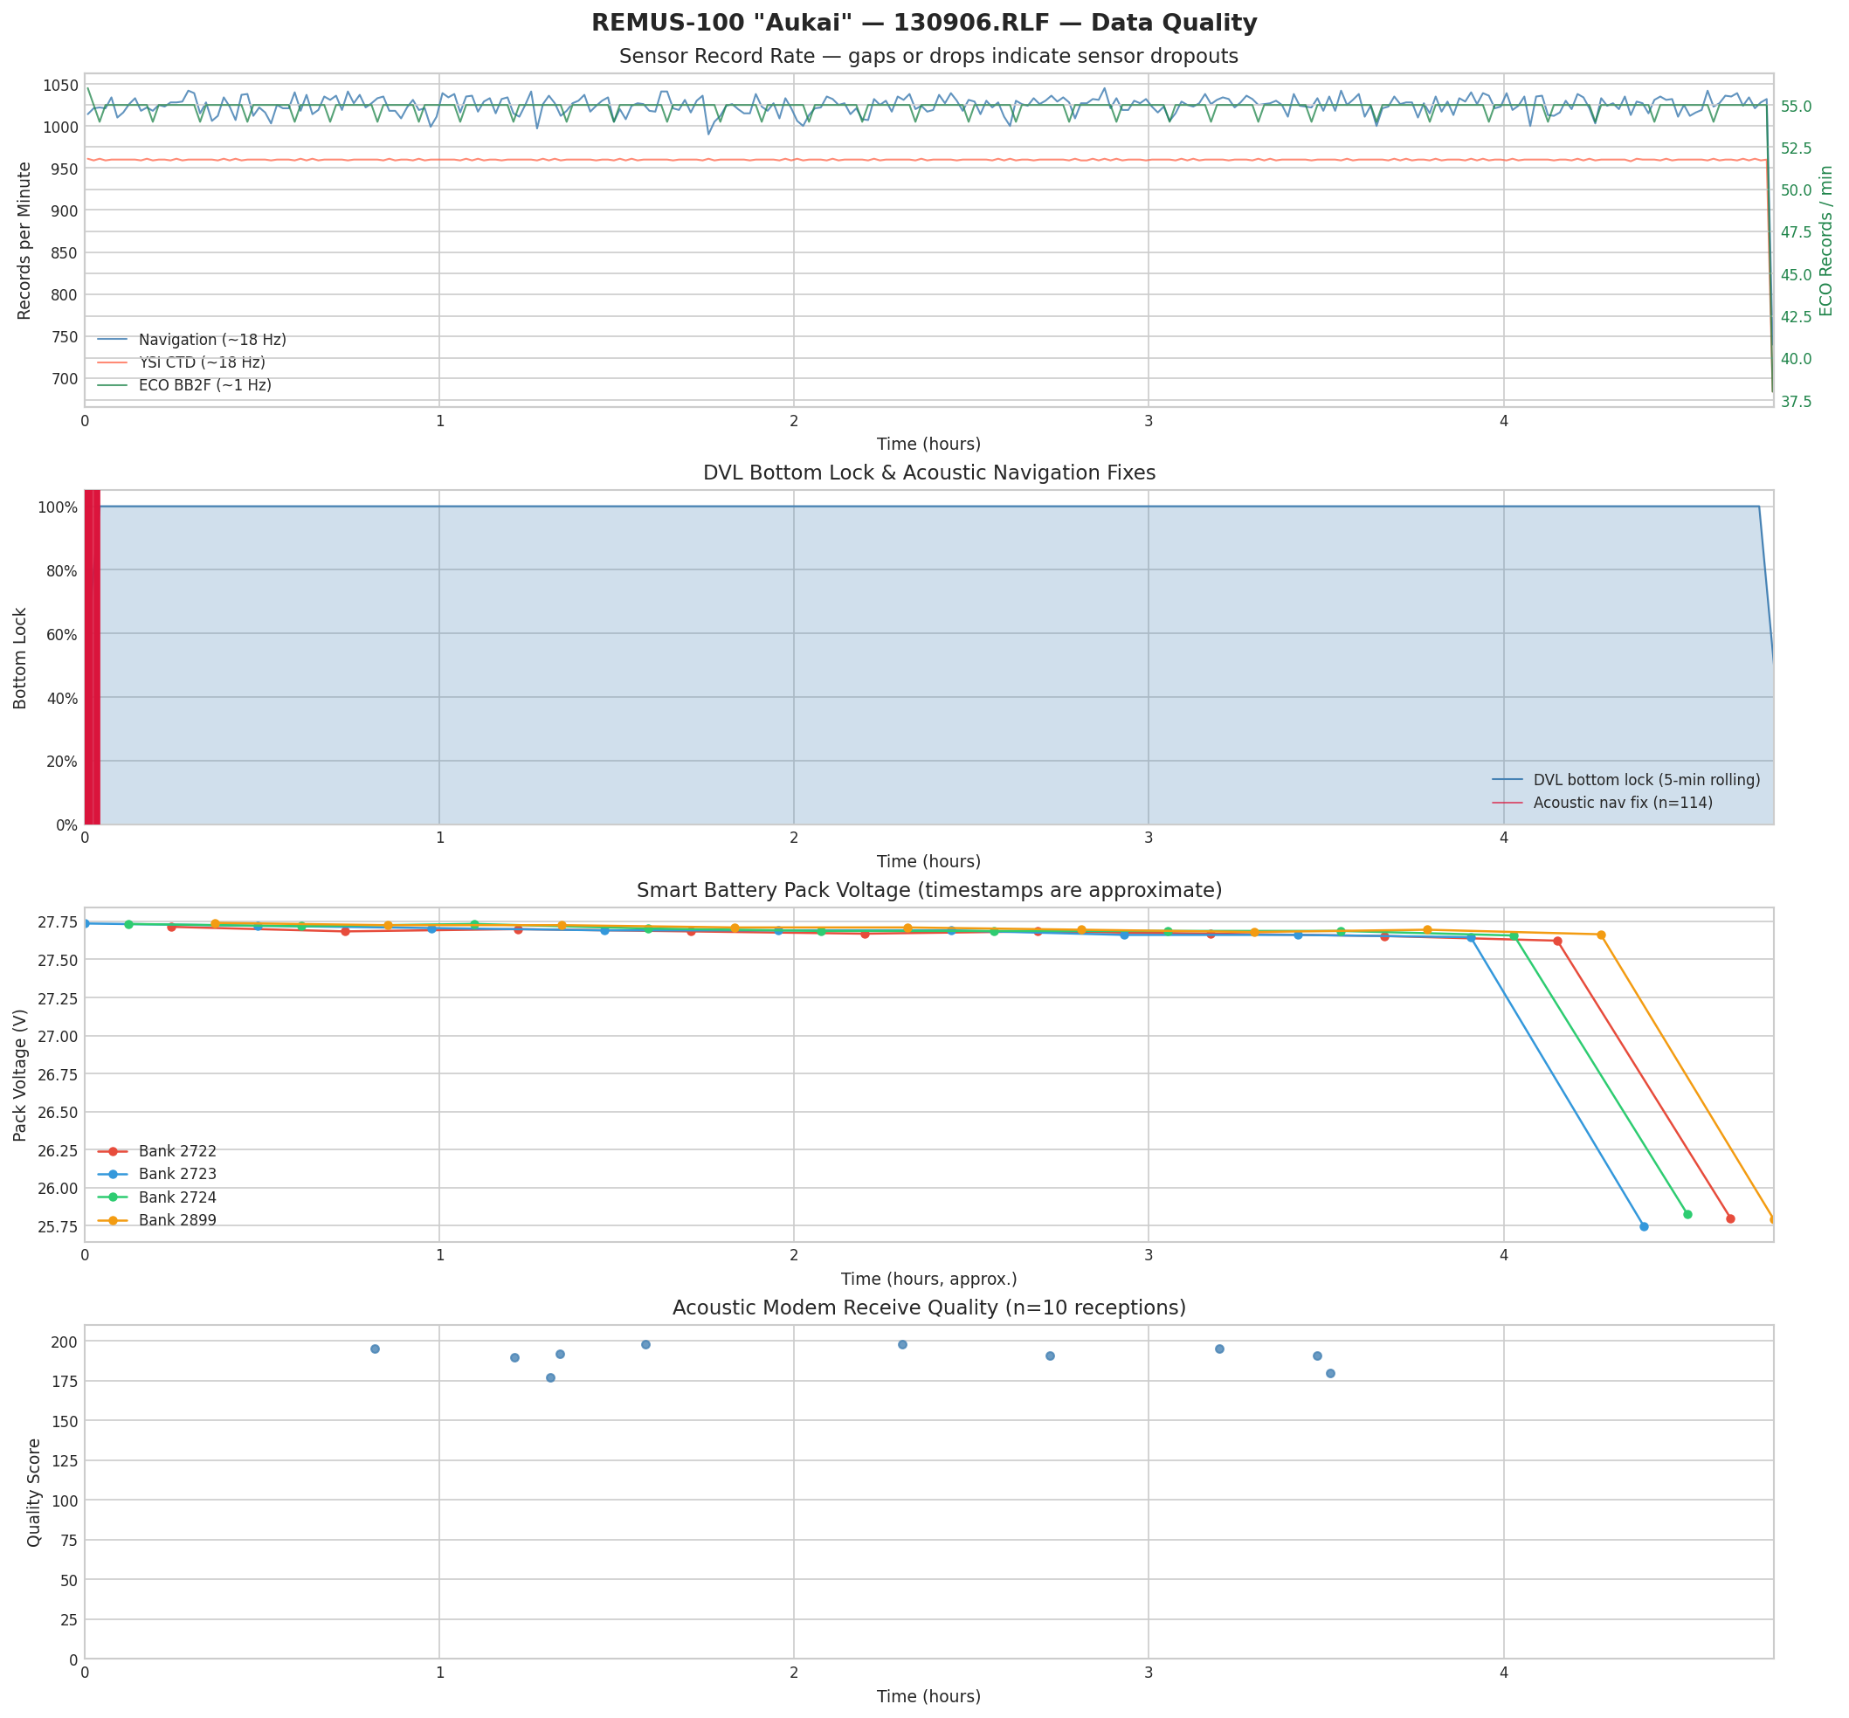This screenshot has height=1718, width=1849.
Task: Click the modem reception point near 2.7 hours
Action: coord(1050,1356)
